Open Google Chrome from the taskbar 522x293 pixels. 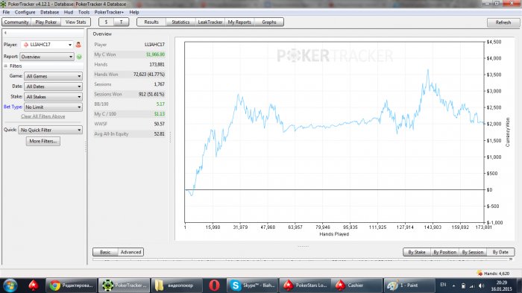[x=72, y=286]
